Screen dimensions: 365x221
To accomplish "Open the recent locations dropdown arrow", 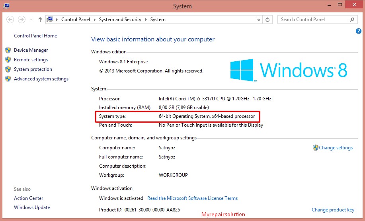I will tap(31, 20).
